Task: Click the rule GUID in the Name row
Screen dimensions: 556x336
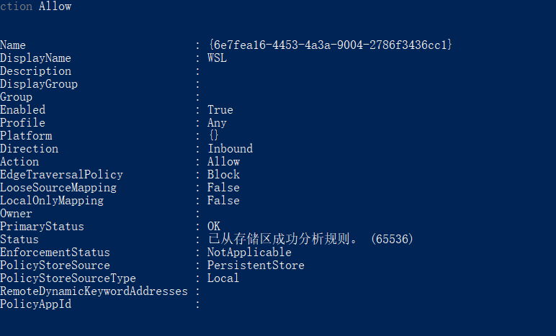Action: [x=329, y=45]
